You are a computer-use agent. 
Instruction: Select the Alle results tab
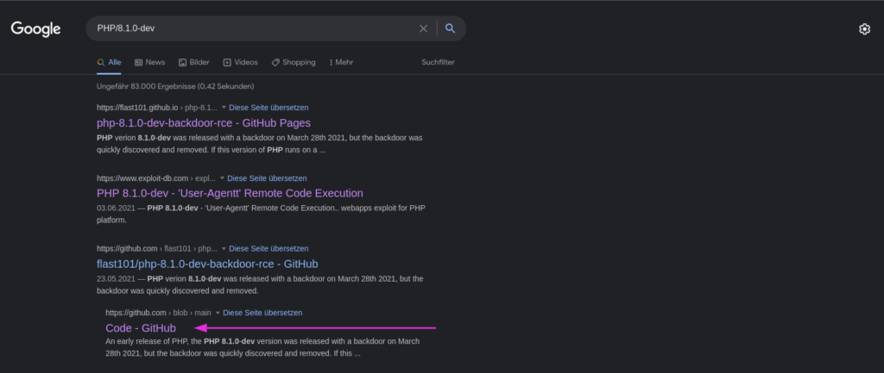click(x=109, y=62)
